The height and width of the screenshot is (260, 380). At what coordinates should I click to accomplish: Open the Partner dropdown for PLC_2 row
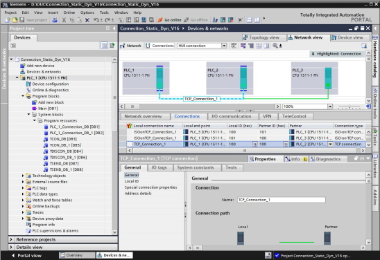pyautogui.click(x=330, y=145)
